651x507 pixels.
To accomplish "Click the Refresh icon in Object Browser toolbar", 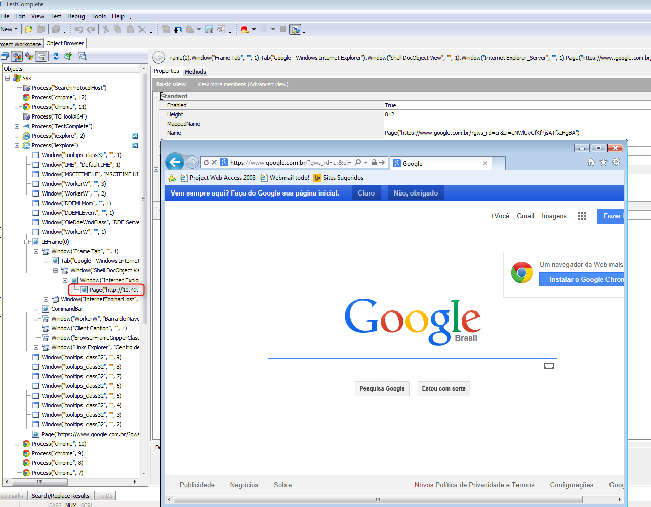I will 56,56.
